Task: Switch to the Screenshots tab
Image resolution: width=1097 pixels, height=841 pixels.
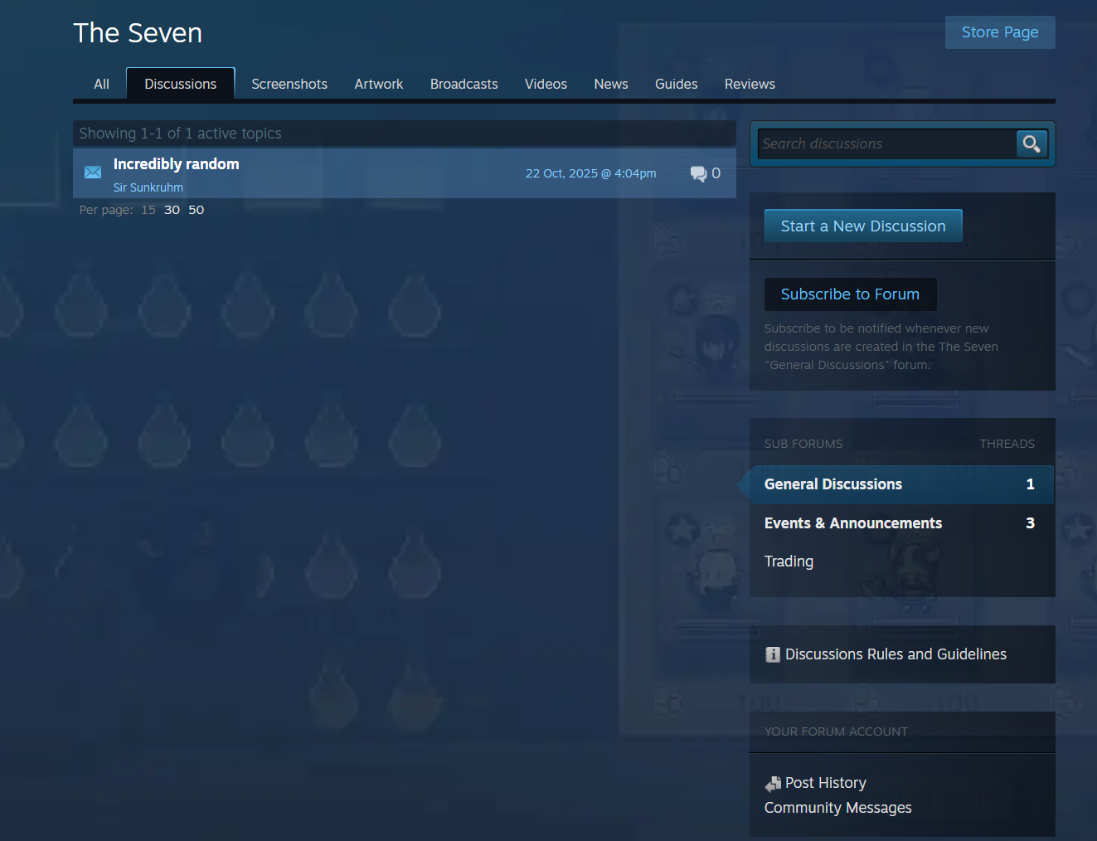Action: pyautogui.click(x=289, y=84)
